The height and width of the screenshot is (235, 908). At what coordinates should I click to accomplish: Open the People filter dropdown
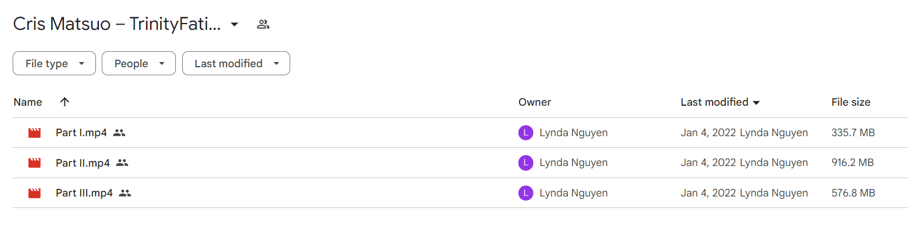tap(138, 63)
